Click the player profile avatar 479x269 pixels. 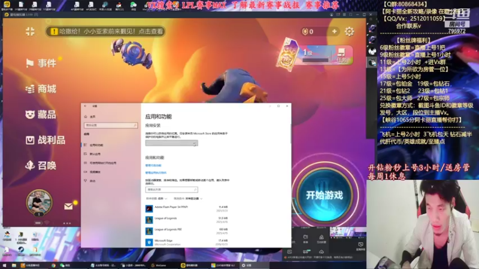point(39,201)
